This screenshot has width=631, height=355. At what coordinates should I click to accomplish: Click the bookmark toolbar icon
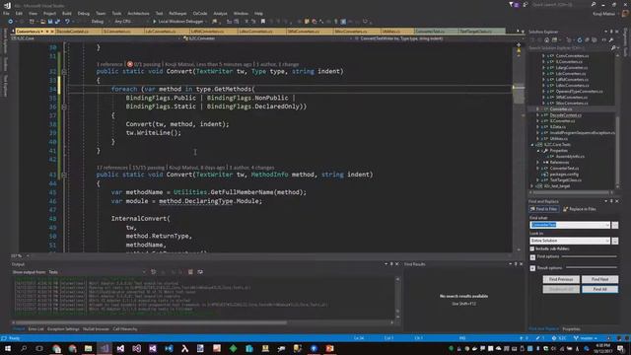[263, 22]
